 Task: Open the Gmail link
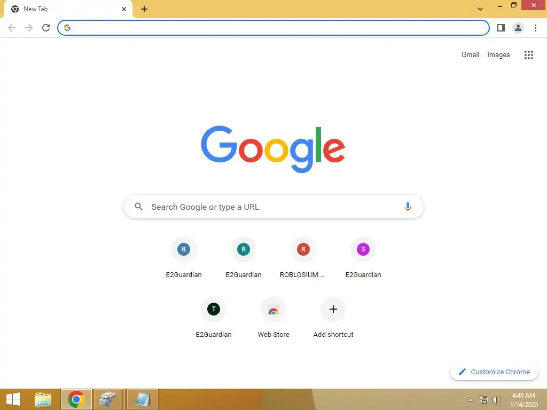[x=470, y=55]
